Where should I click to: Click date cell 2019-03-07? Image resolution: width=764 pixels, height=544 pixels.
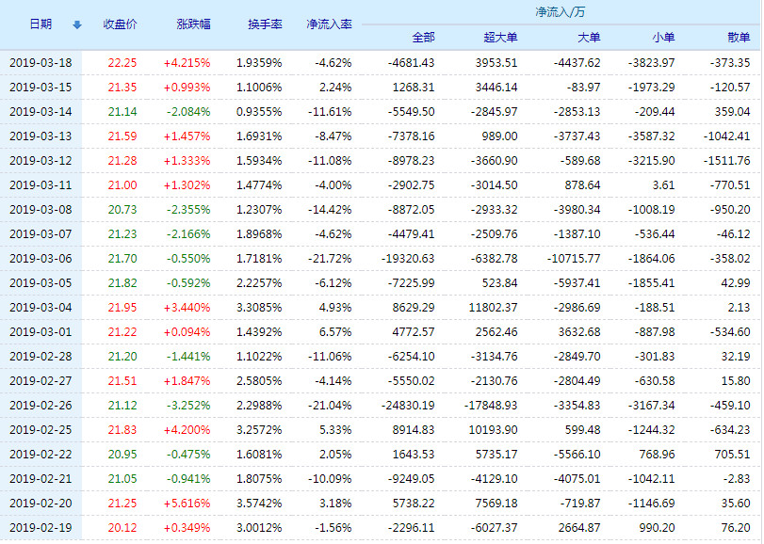(41, 234)
